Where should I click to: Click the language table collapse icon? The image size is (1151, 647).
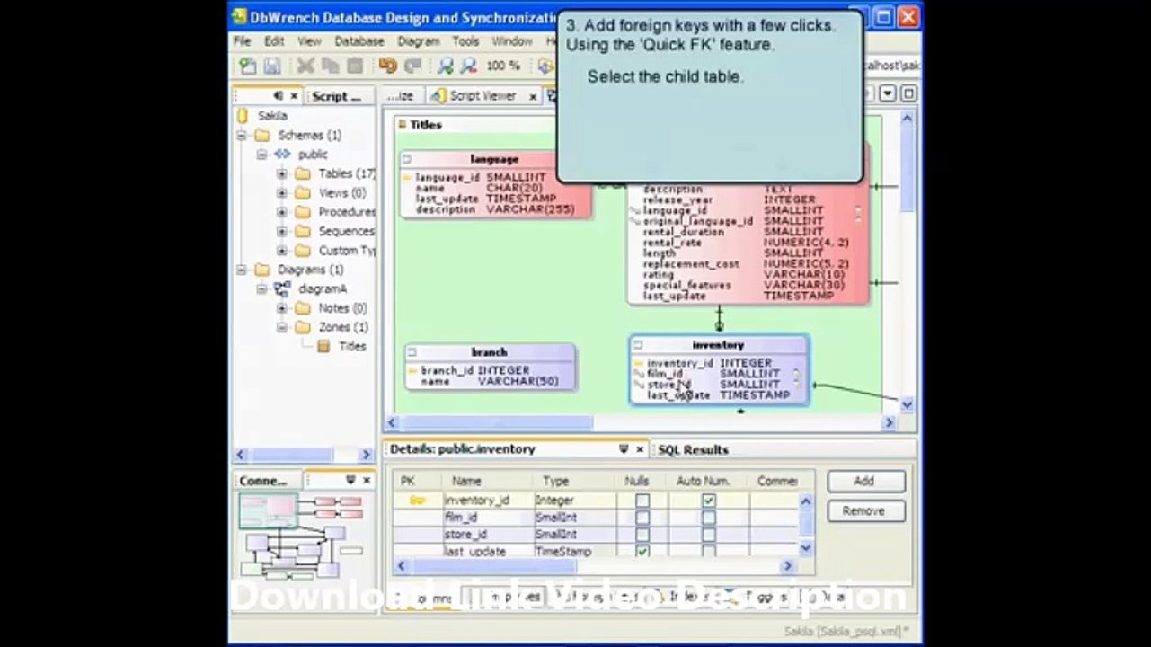pyautogui.click(x=407, y=159)
